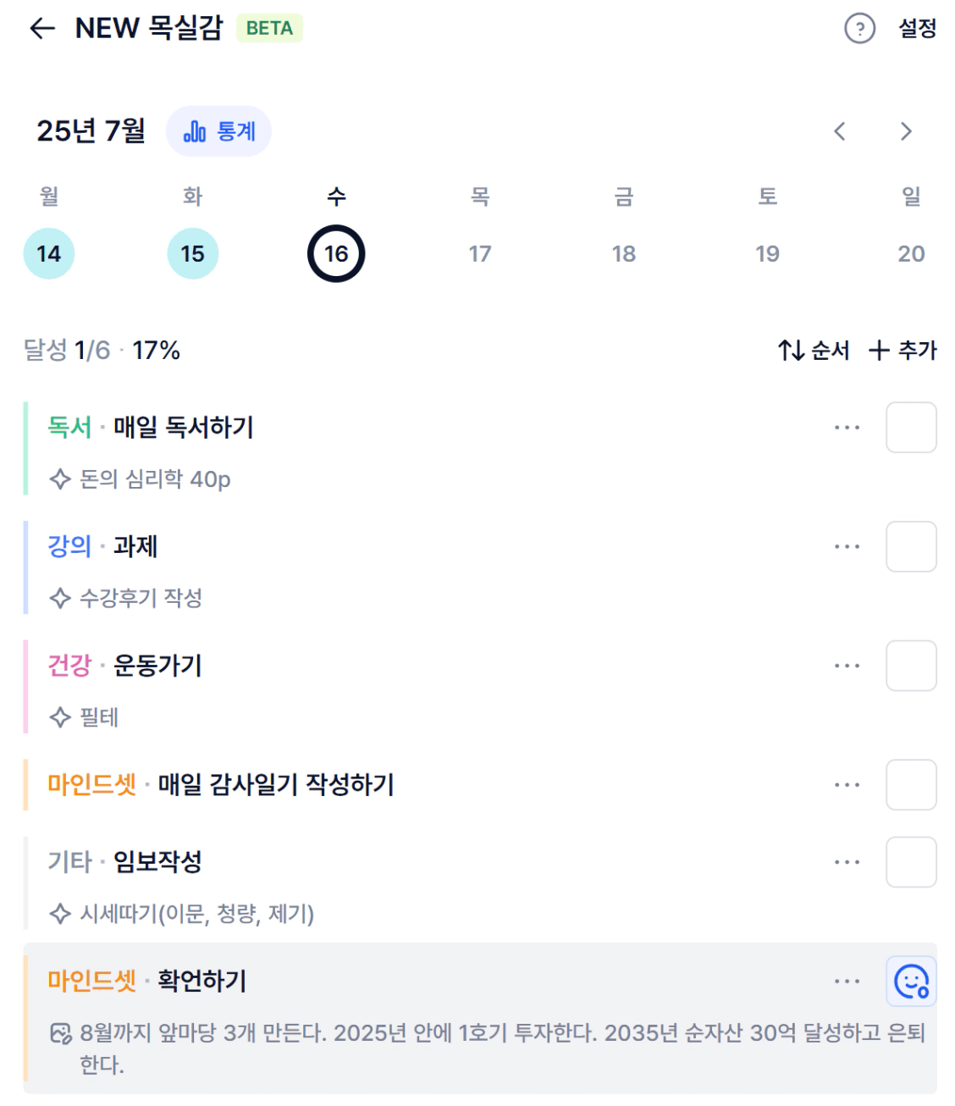Go to previous week with left chevron

[840, 131]
